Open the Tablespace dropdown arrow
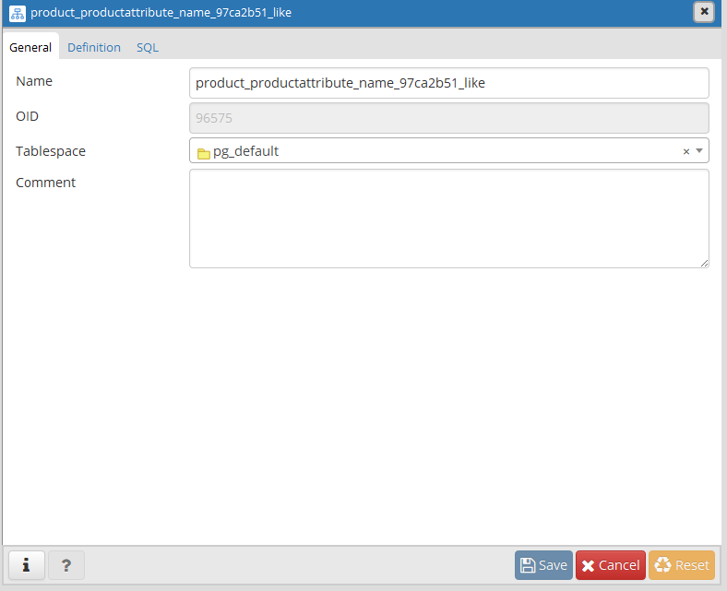The width and height of the screenshot is (727, 591). pyautogui.click(x=699, y=150)
